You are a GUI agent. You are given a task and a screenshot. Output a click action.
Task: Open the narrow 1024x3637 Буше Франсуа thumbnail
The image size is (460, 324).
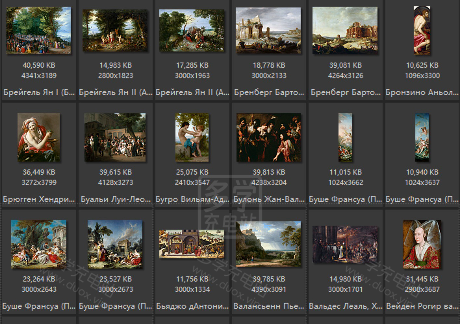(422, 137)
